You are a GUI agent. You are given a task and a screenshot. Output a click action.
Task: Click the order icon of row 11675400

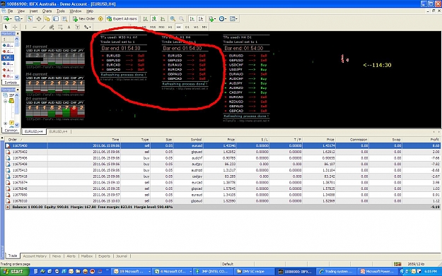coord(8,145)
